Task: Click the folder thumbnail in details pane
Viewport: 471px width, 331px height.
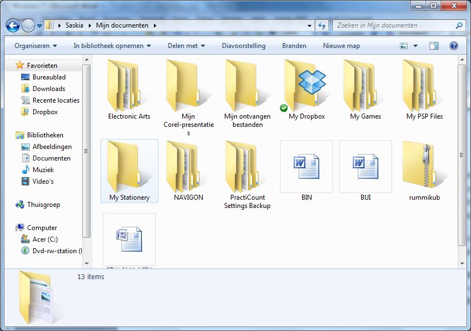Action: click(x=36, y=297)
